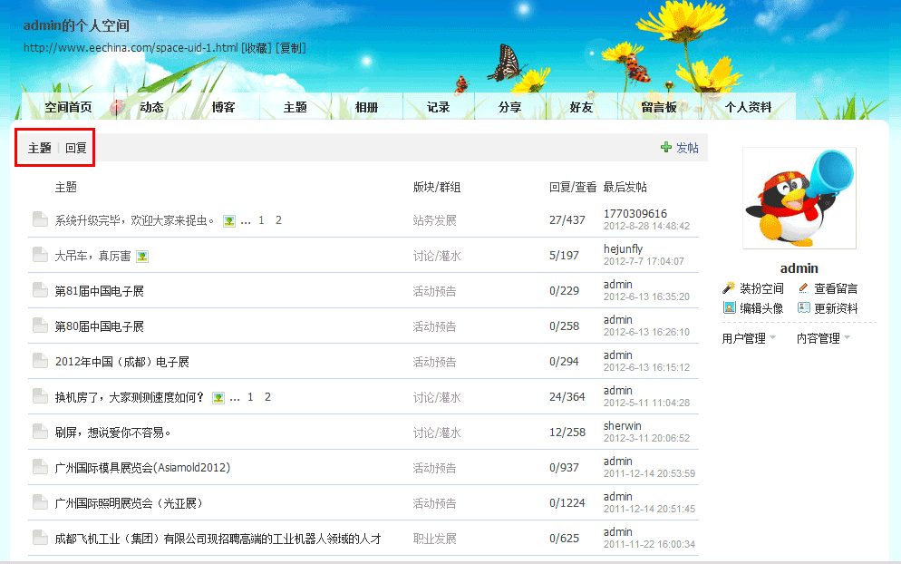This screenshot has height=564, width=901.
Task: Go to page 2 of 换机房了 thread
Action: [x=267, y=397]
